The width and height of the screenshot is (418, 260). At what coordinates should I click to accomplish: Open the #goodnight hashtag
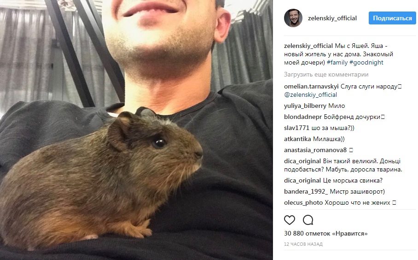pyautogui.click(x=366, y=62)
